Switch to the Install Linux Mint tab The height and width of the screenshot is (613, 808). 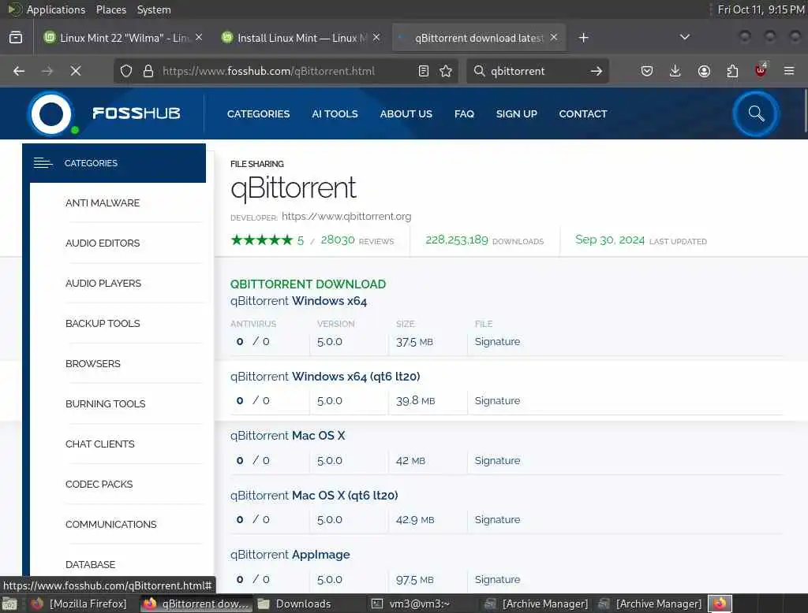click(x=301, y=38)
